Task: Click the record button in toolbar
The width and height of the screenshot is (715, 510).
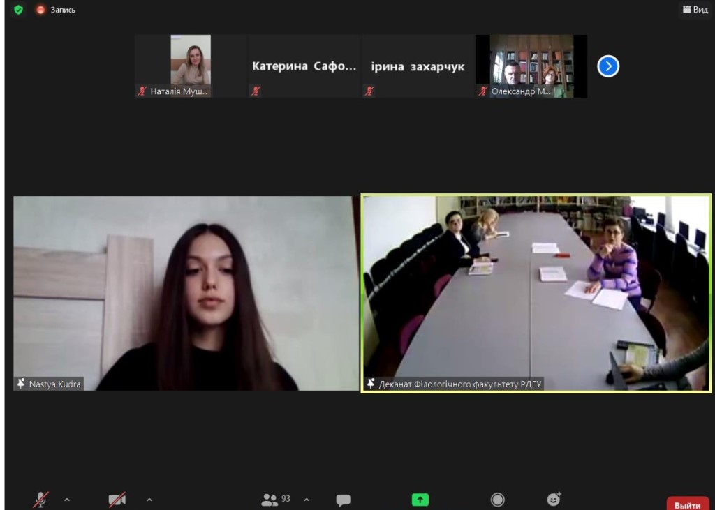Action: click(497, 500)
